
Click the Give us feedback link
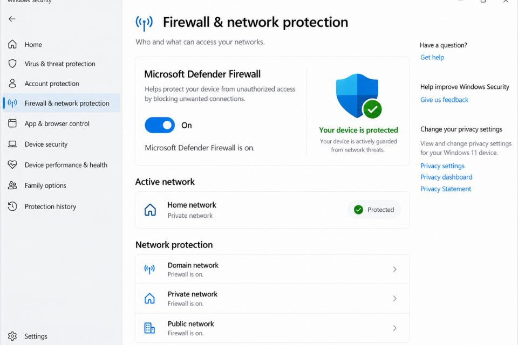444,100
